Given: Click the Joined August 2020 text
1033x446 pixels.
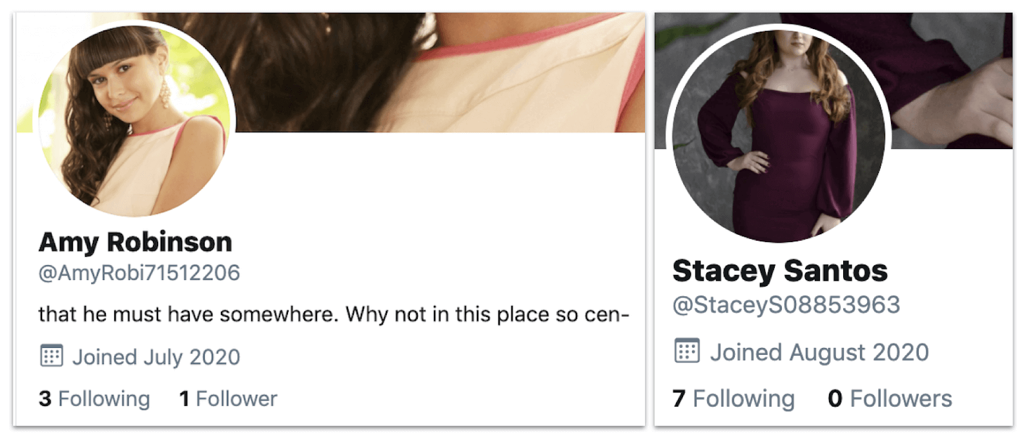Looking at the screenshot, I should (819, 352).
